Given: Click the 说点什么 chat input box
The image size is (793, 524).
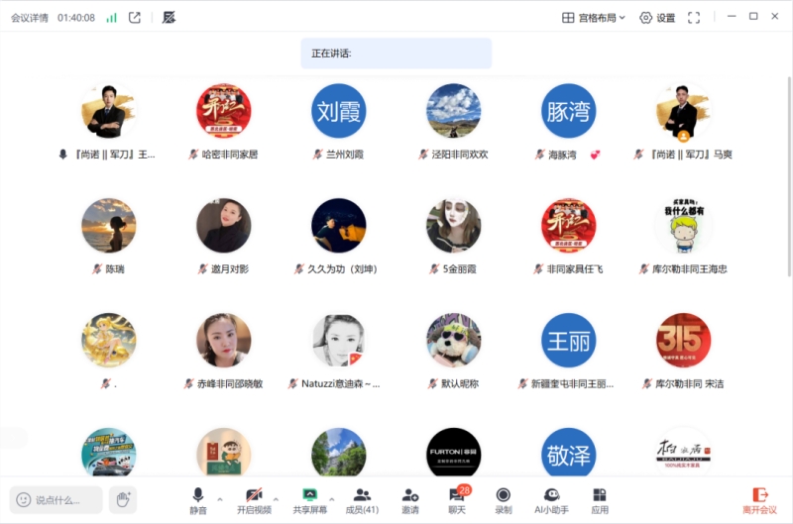Looking at the screenshot, I should click(x=57, y=500).
